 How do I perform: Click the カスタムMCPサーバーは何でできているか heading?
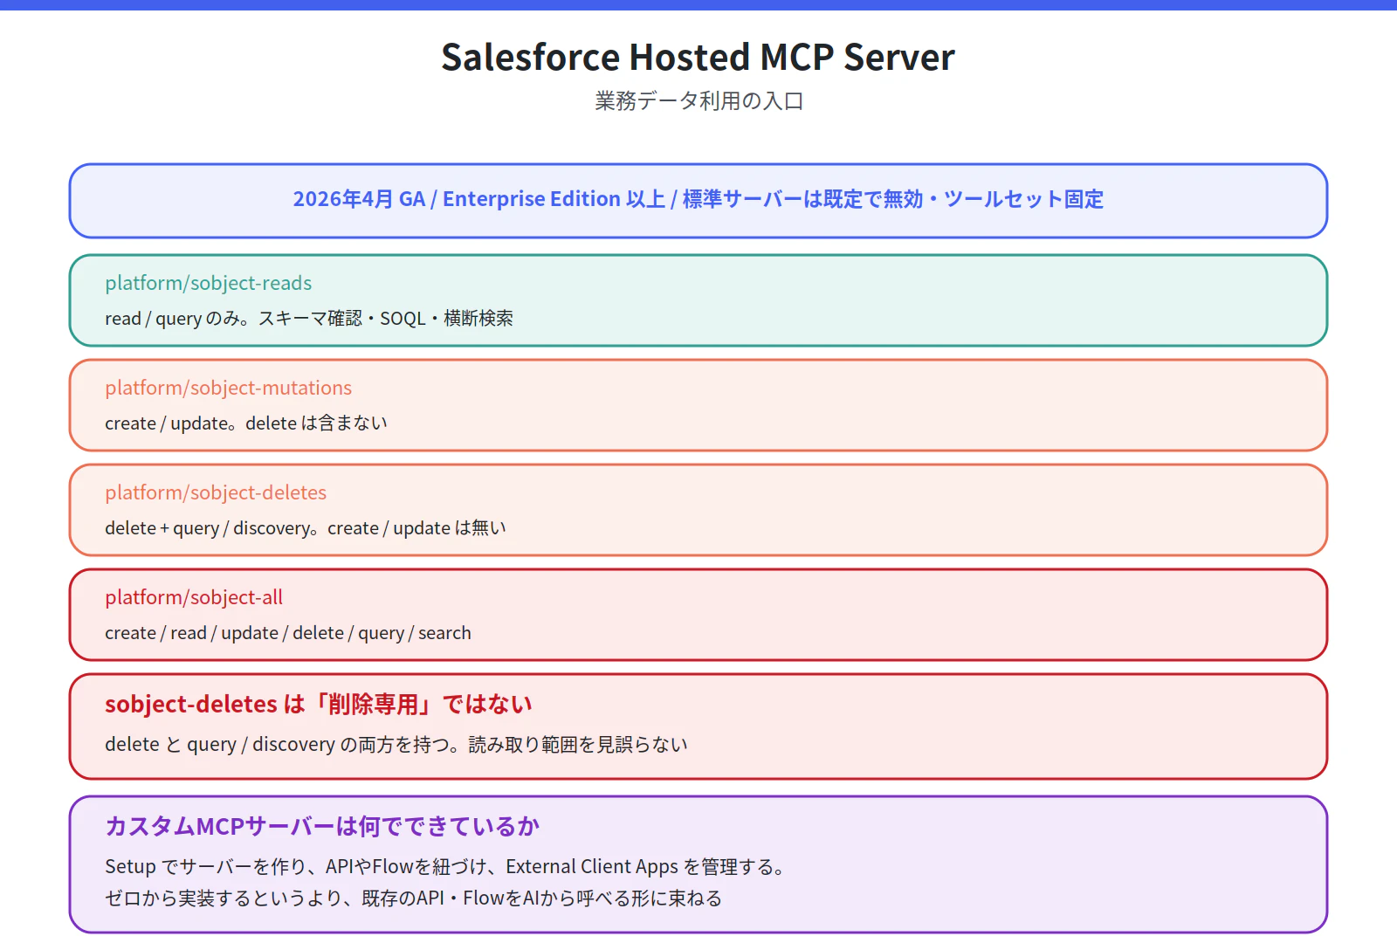(x=322, y=826)
